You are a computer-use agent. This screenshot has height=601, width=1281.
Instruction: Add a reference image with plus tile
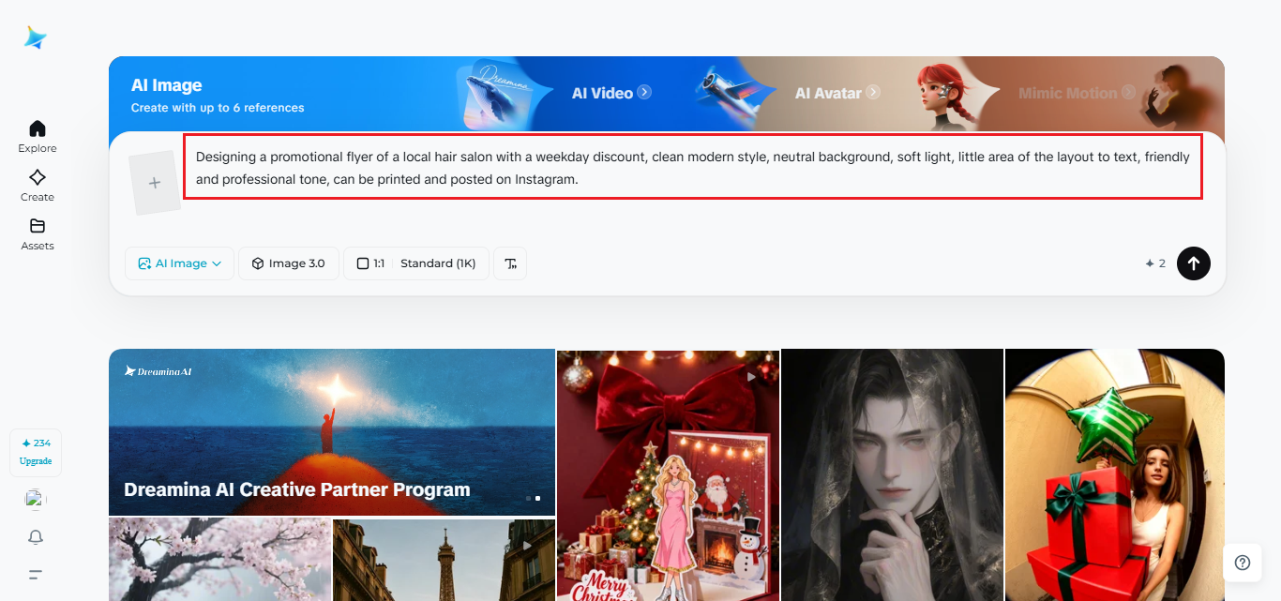point(155,183)
